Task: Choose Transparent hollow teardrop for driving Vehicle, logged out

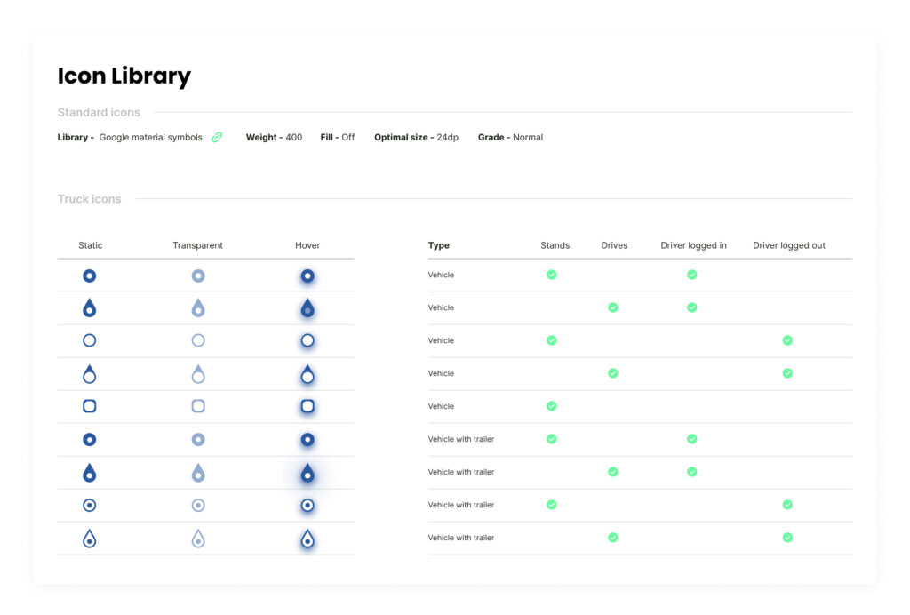Action: 198,373
